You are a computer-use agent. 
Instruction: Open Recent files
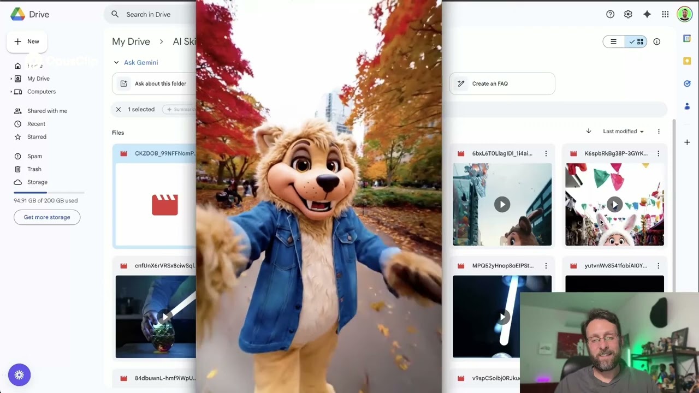36,124
